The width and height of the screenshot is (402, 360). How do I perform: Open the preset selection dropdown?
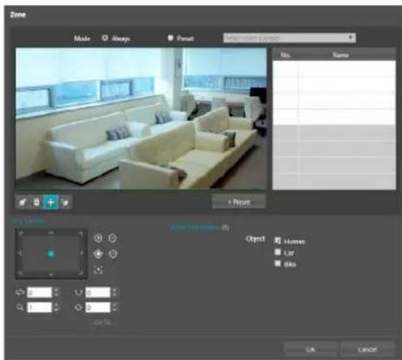click(x=289, y=38)
